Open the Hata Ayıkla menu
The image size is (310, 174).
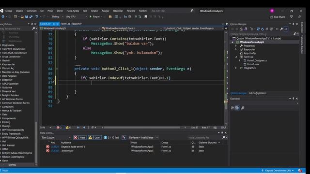73,11
